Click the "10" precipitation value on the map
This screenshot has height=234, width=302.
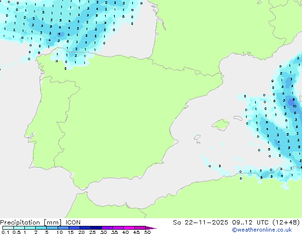pos(294,106)
